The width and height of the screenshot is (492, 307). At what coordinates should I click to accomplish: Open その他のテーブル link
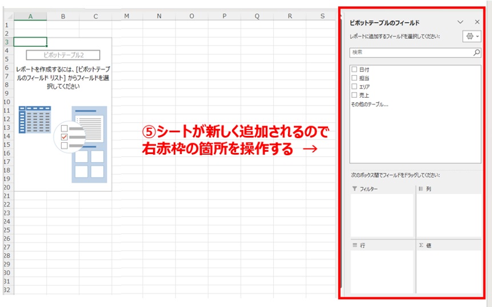[369, 104]
